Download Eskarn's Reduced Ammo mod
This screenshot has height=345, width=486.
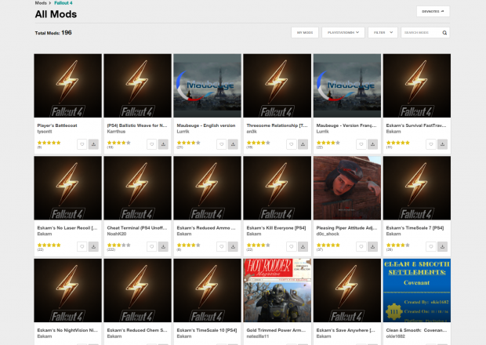click(233, 246)
